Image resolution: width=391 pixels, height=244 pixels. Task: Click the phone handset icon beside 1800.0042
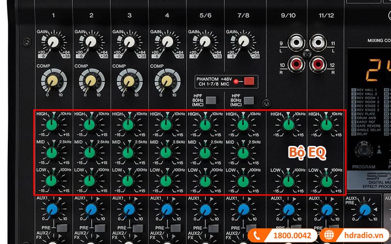(257, 235)
